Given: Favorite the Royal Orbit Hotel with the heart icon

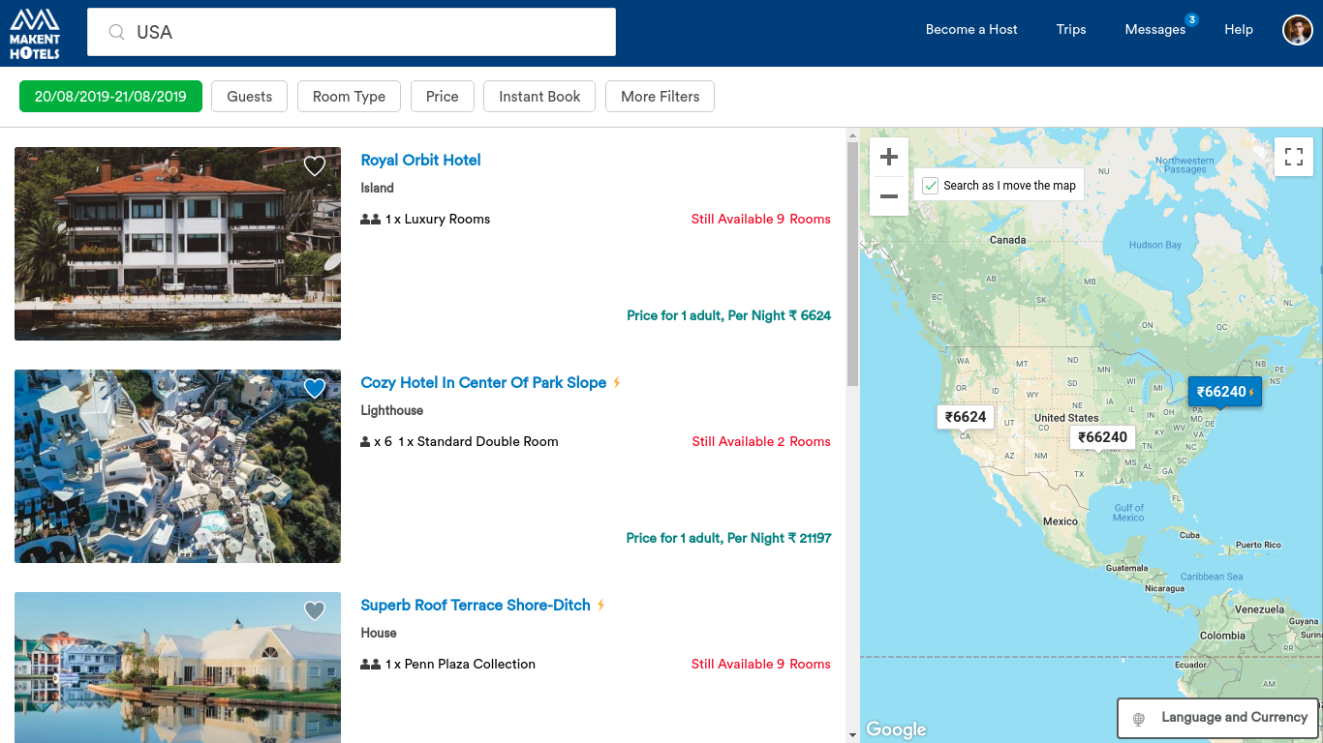Looking at the screenshot, I should [x=315, y=166].
